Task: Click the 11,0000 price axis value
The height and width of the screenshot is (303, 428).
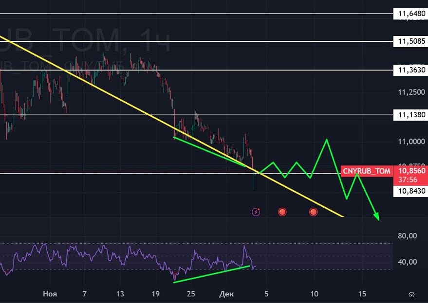Action: [411, 142]
